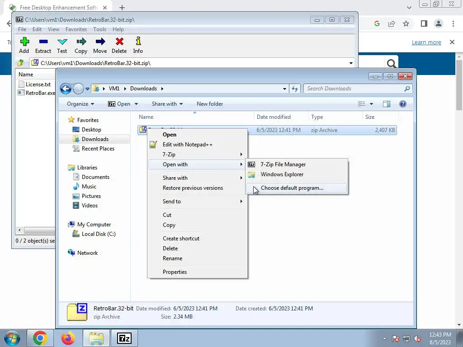
Task: Launch Firefox from the taskbar
Action: pyautogui.click(x=68, y=338)
